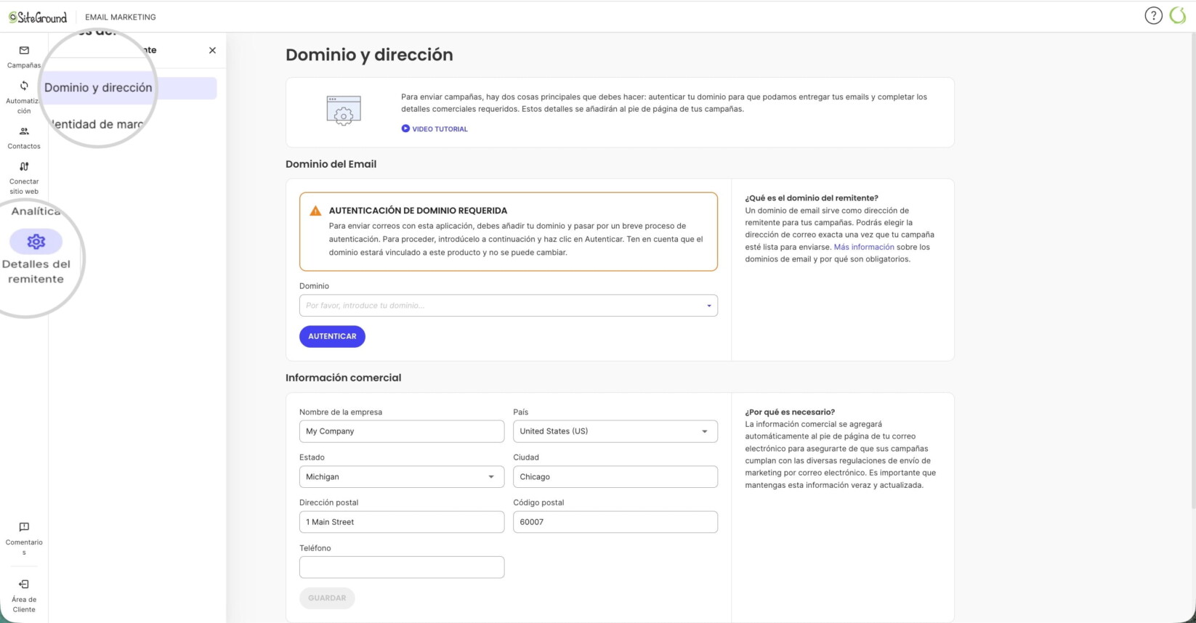The width and height of the screenshot is (1196, 623).
Task: Click the Ciudad input field
Action: coord(615,477)
